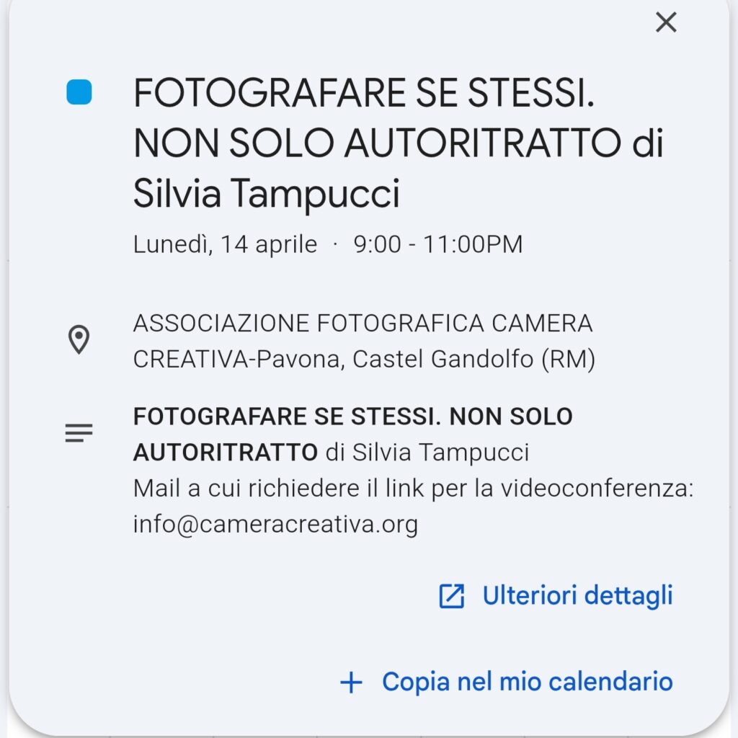Select the title line FOTOGRAFARE SE STESSI.
The height and width of the screenshot is (738, 738).
[364, 94]
